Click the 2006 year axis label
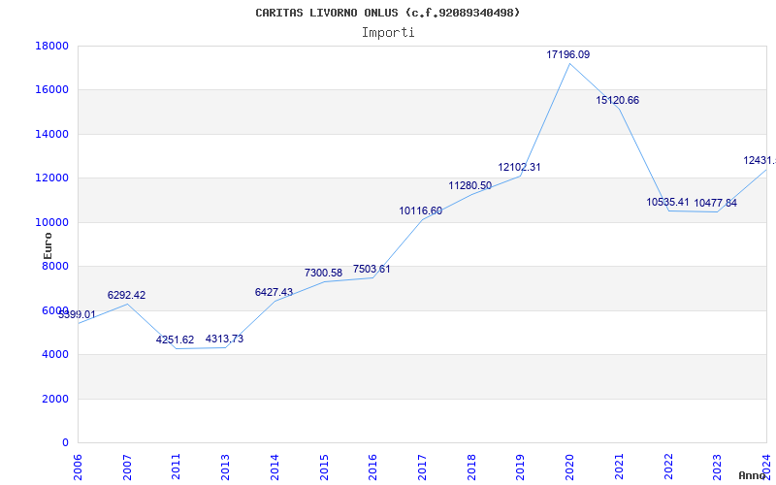Screen dimensions: 776x485 pos(78,467)
